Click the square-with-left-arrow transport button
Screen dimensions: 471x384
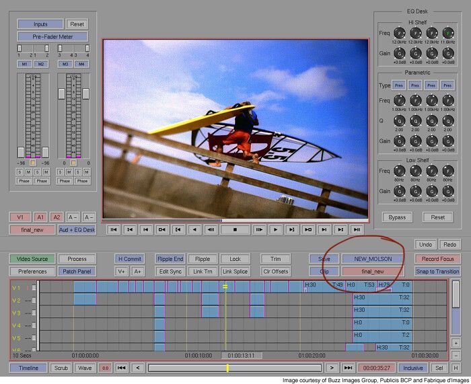point(162,230)
